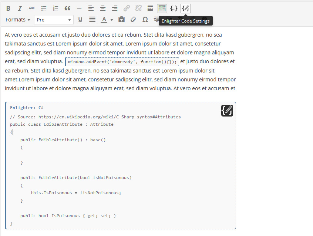Click the Enlighter Code Insert curly-braces icon

[174, 8]
